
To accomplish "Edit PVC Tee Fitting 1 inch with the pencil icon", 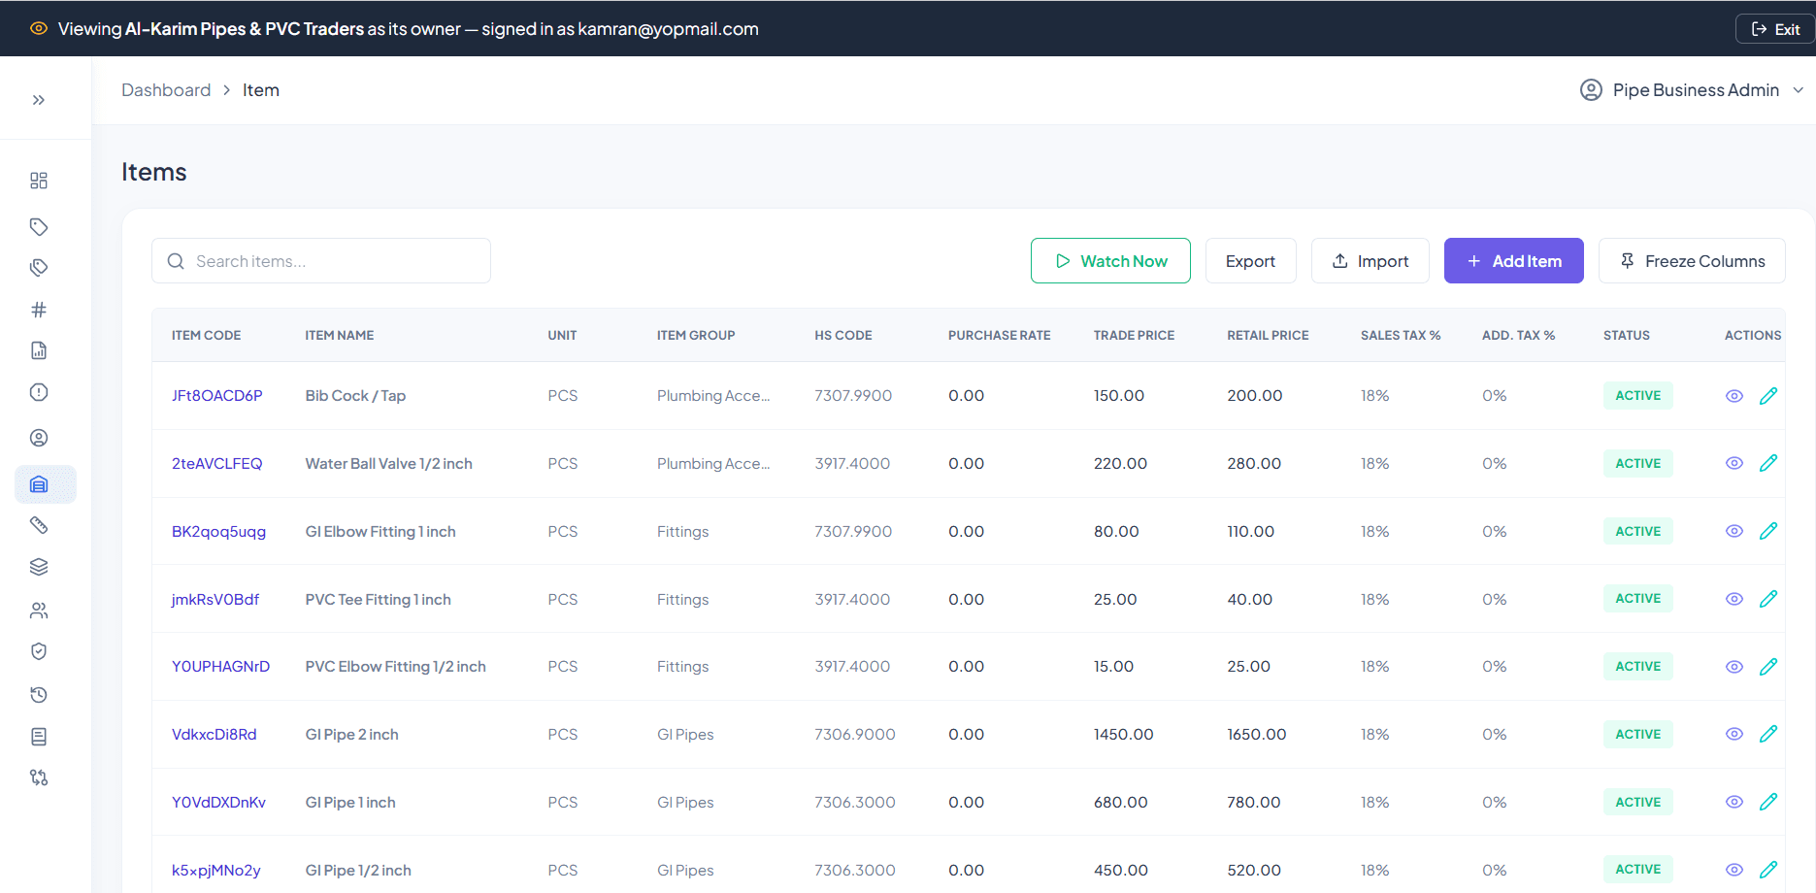I will point(1768,599).
